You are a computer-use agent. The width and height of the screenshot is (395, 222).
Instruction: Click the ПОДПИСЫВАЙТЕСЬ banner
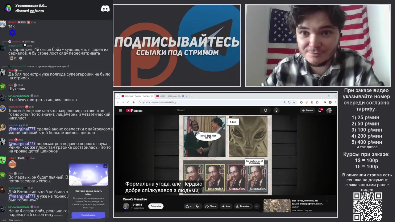point(177,46)
